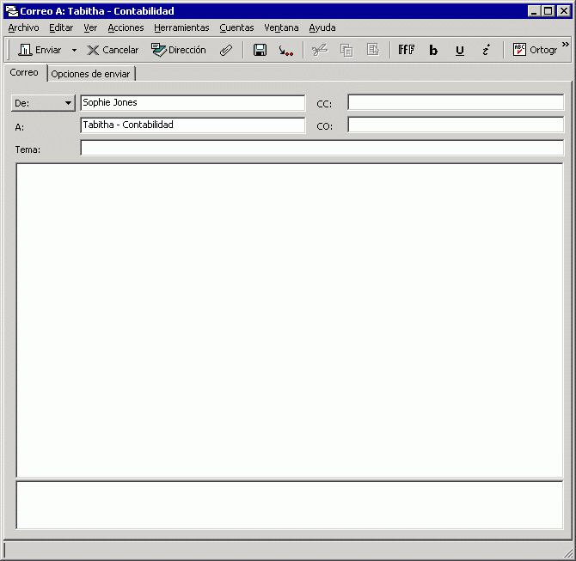576x561 pixels.
Task: Click the window resize grip corner
Action: [567, 552]
